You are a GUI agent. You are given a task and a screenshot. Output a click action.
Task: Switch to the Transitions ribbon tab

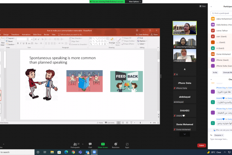point(15,34)
